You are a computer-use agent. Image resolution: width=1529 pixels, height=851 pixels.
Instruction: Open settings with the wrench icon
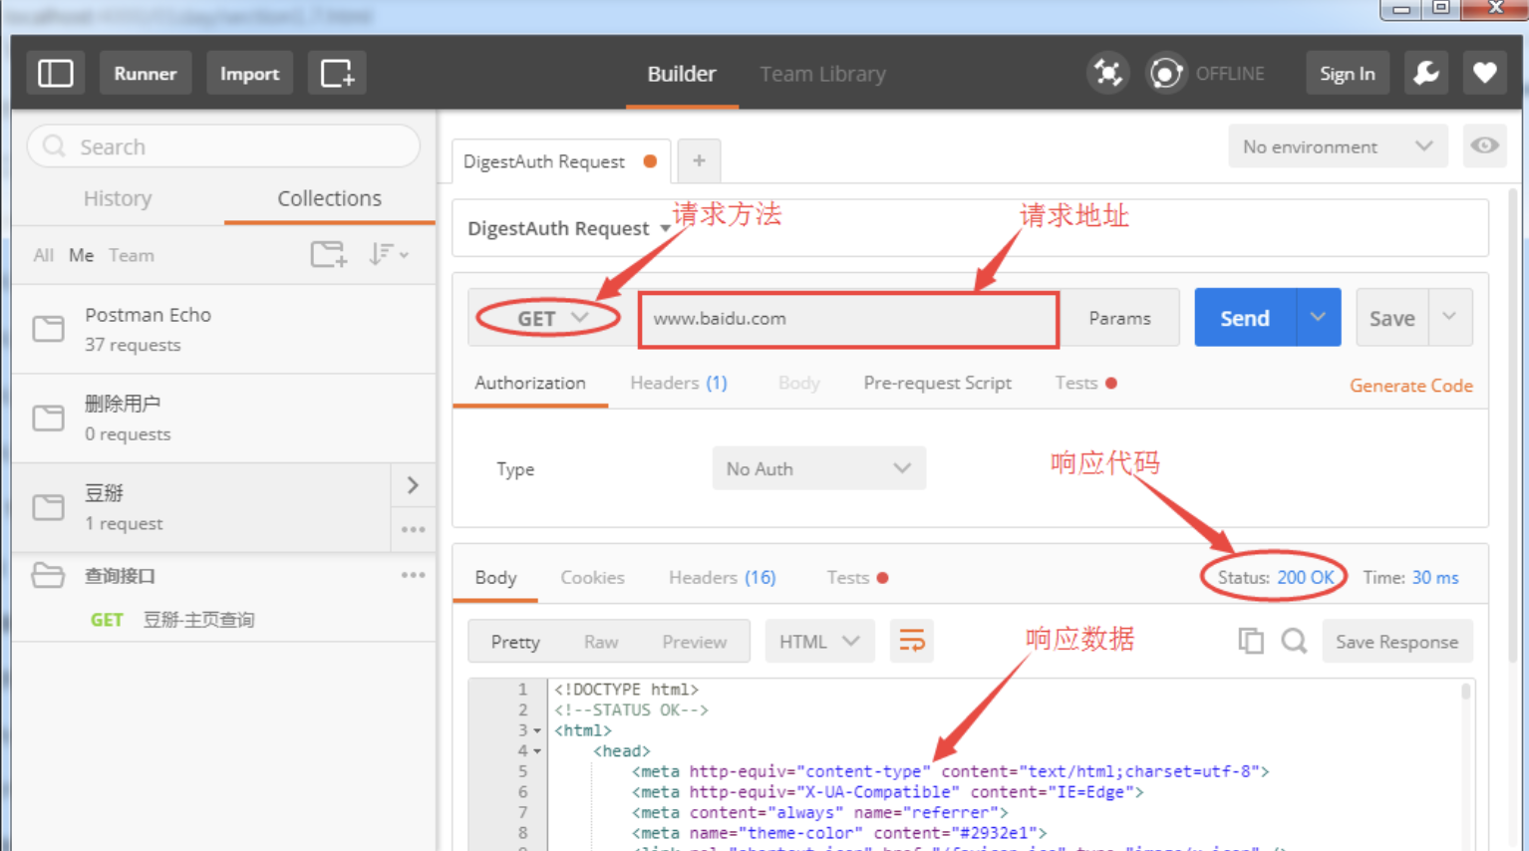pos(1426,73)
